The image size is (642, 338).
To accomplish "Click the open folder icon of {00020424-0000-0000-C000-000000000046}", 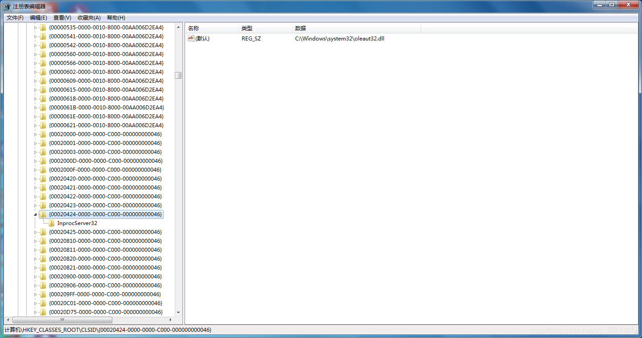I will 43,214.
